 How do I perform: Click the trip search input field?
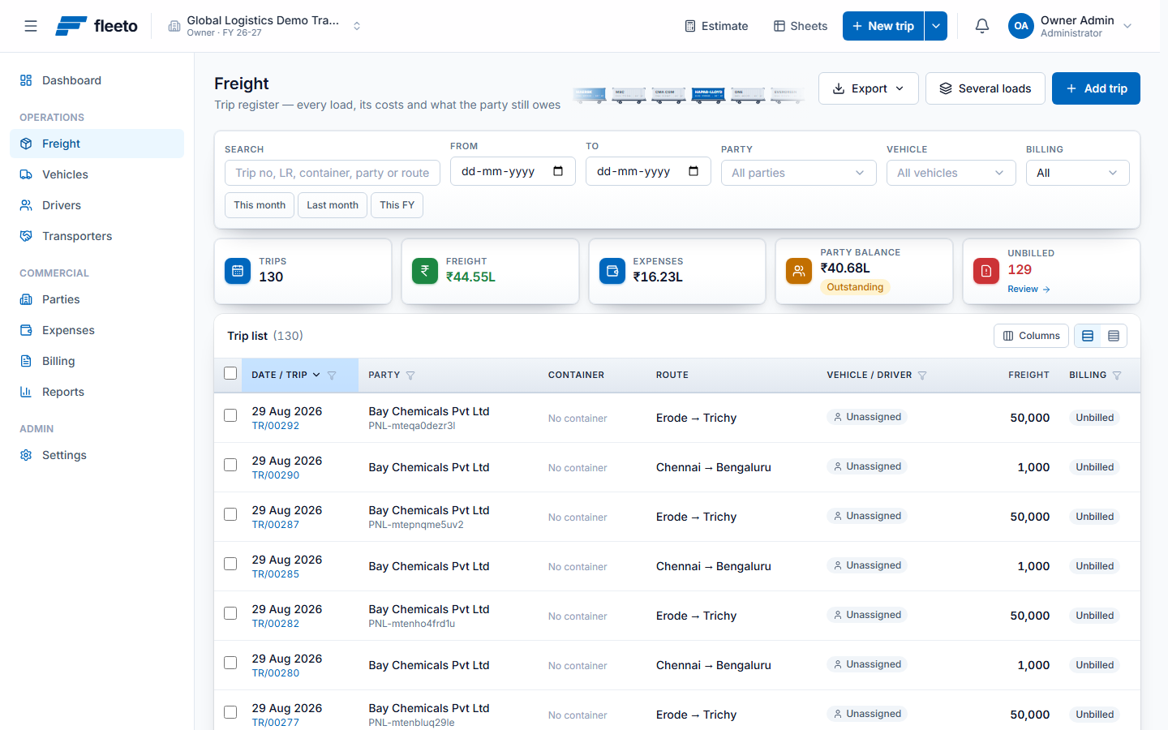click(333, 173)
